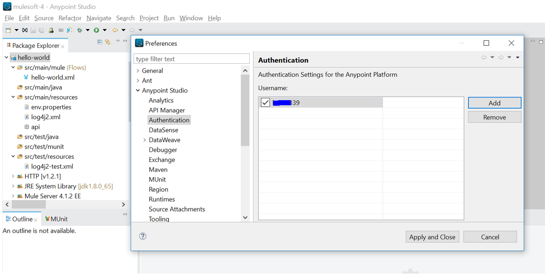
Task: Open the Back history dropdown in main toolbar
Action: click(x=123, y=30)
